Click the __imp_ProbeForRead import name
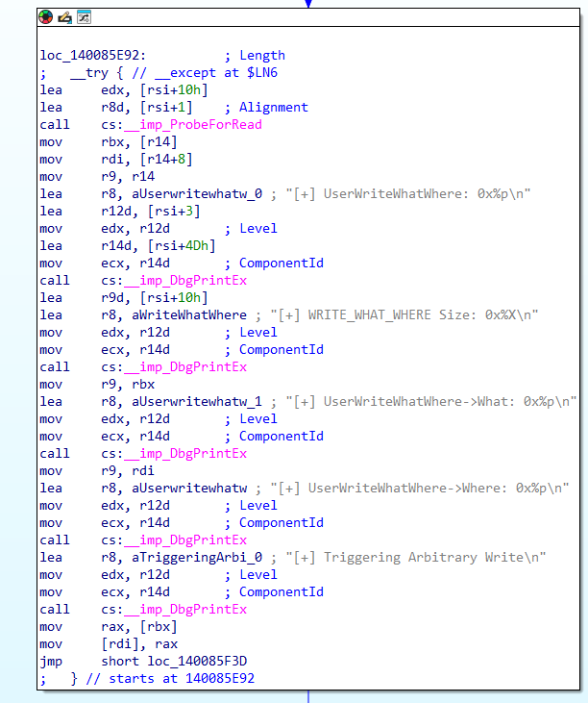588x703 pixels. pos(193,125)
